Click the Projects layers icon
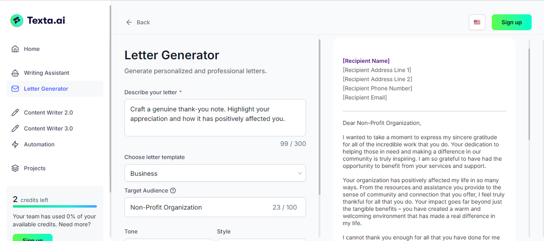Screen dimensions: 544x241 (x=15, y=168)
